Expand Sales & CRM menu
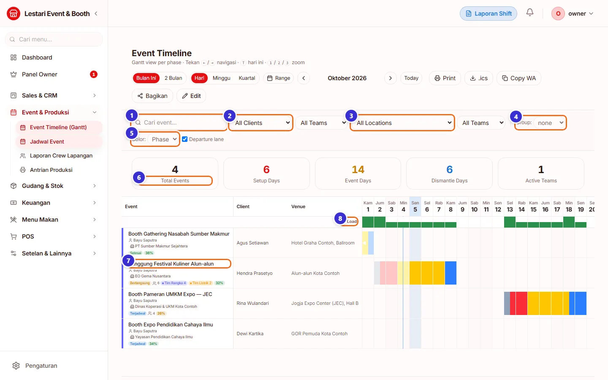 pos(54,95)
